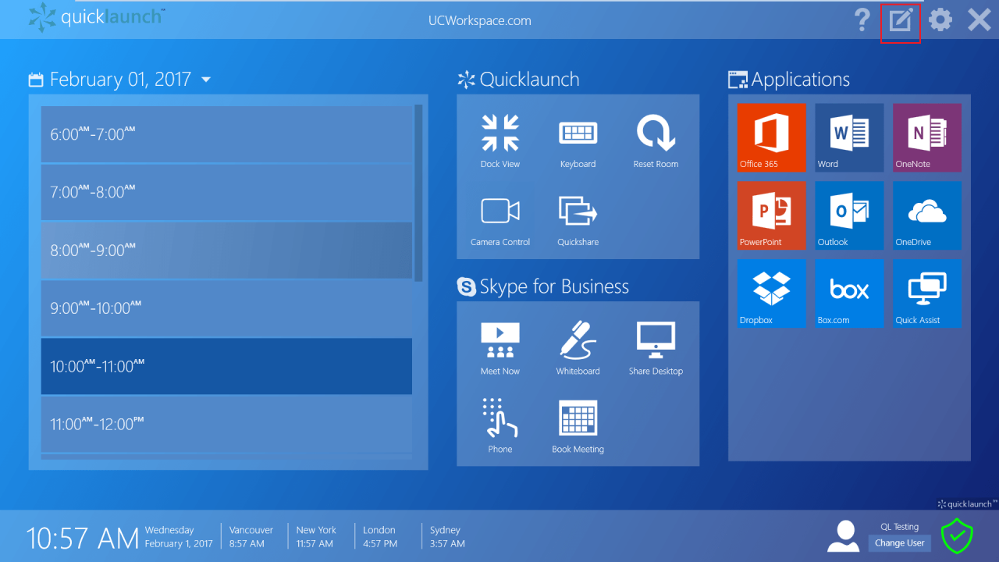Open the Whiteboard

coord(578,348)
